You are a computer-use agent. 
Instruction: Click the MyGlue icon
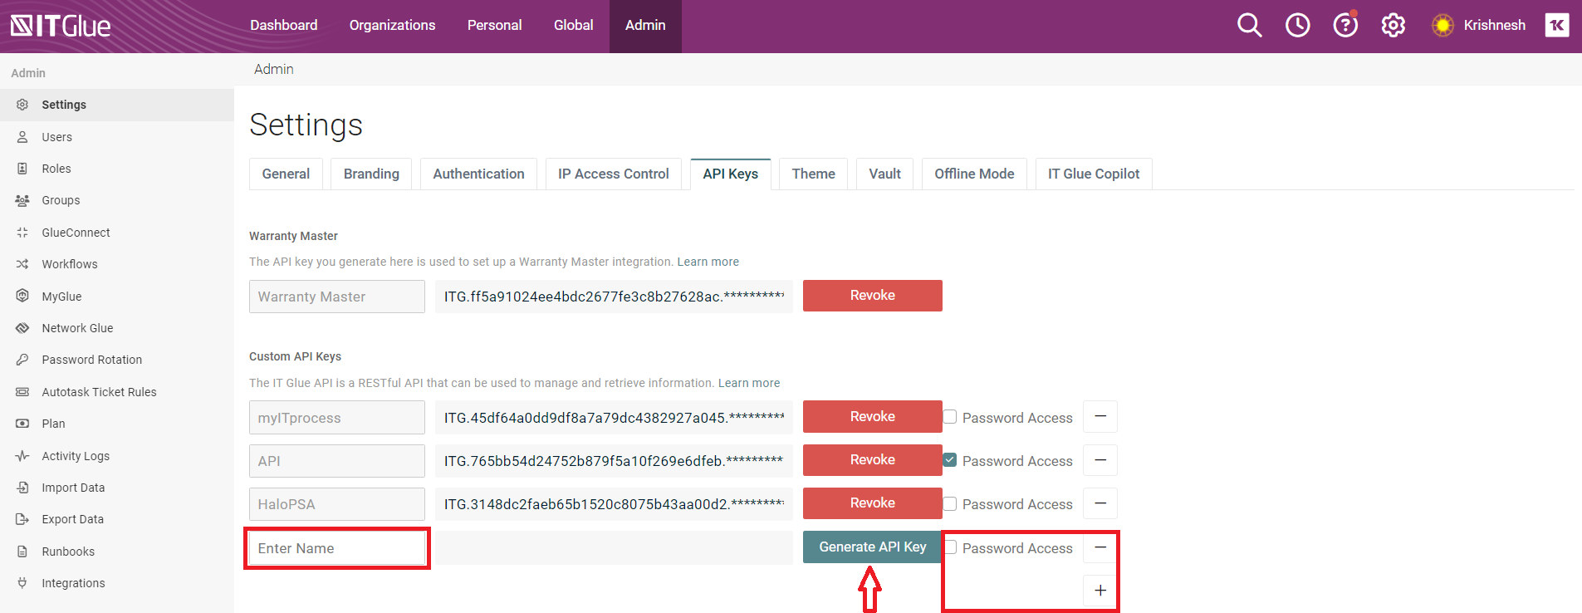[x=22, y=296]
